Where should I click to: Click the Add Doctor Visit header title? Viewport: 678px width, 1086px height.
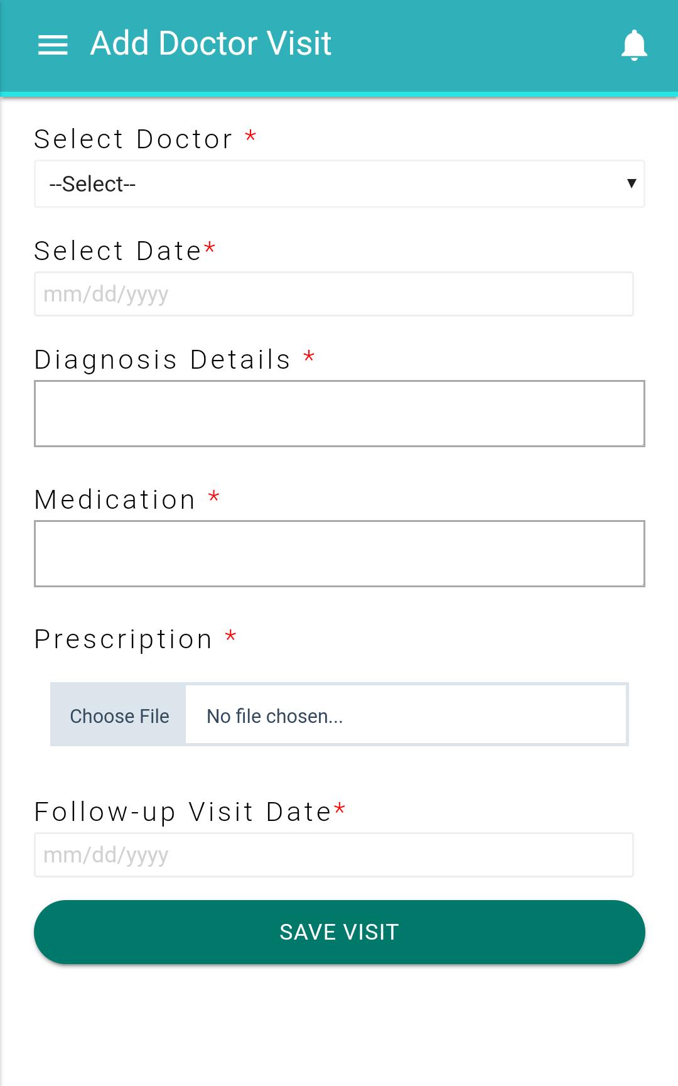tap(211, 43)
